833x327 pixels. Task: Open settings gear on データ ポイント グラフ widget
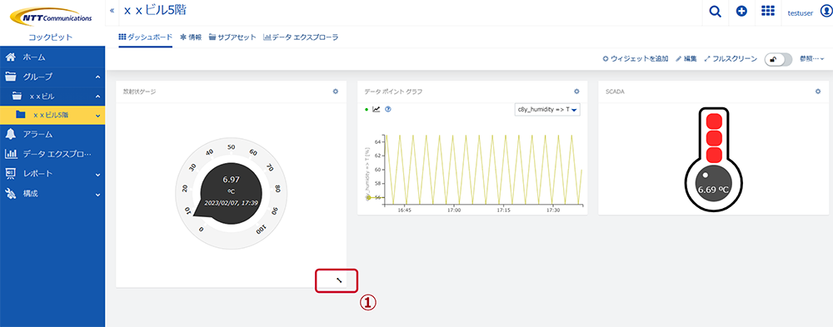576,92
